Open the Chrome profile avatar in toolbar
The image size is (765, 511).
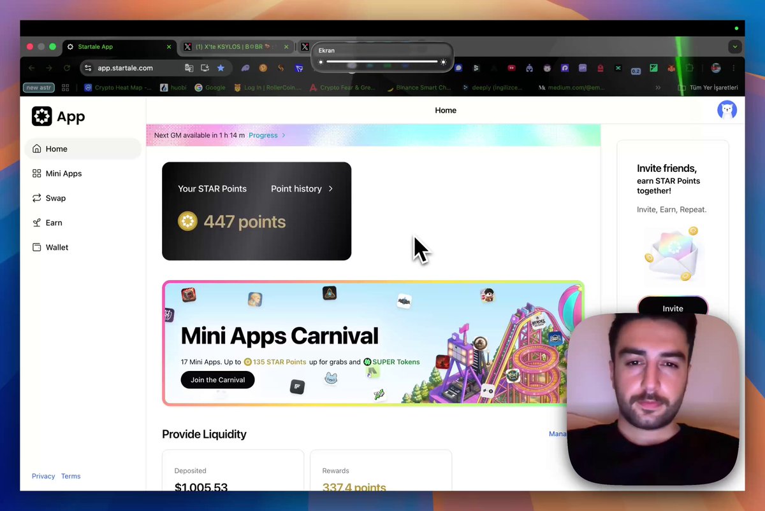coord(716,68)
